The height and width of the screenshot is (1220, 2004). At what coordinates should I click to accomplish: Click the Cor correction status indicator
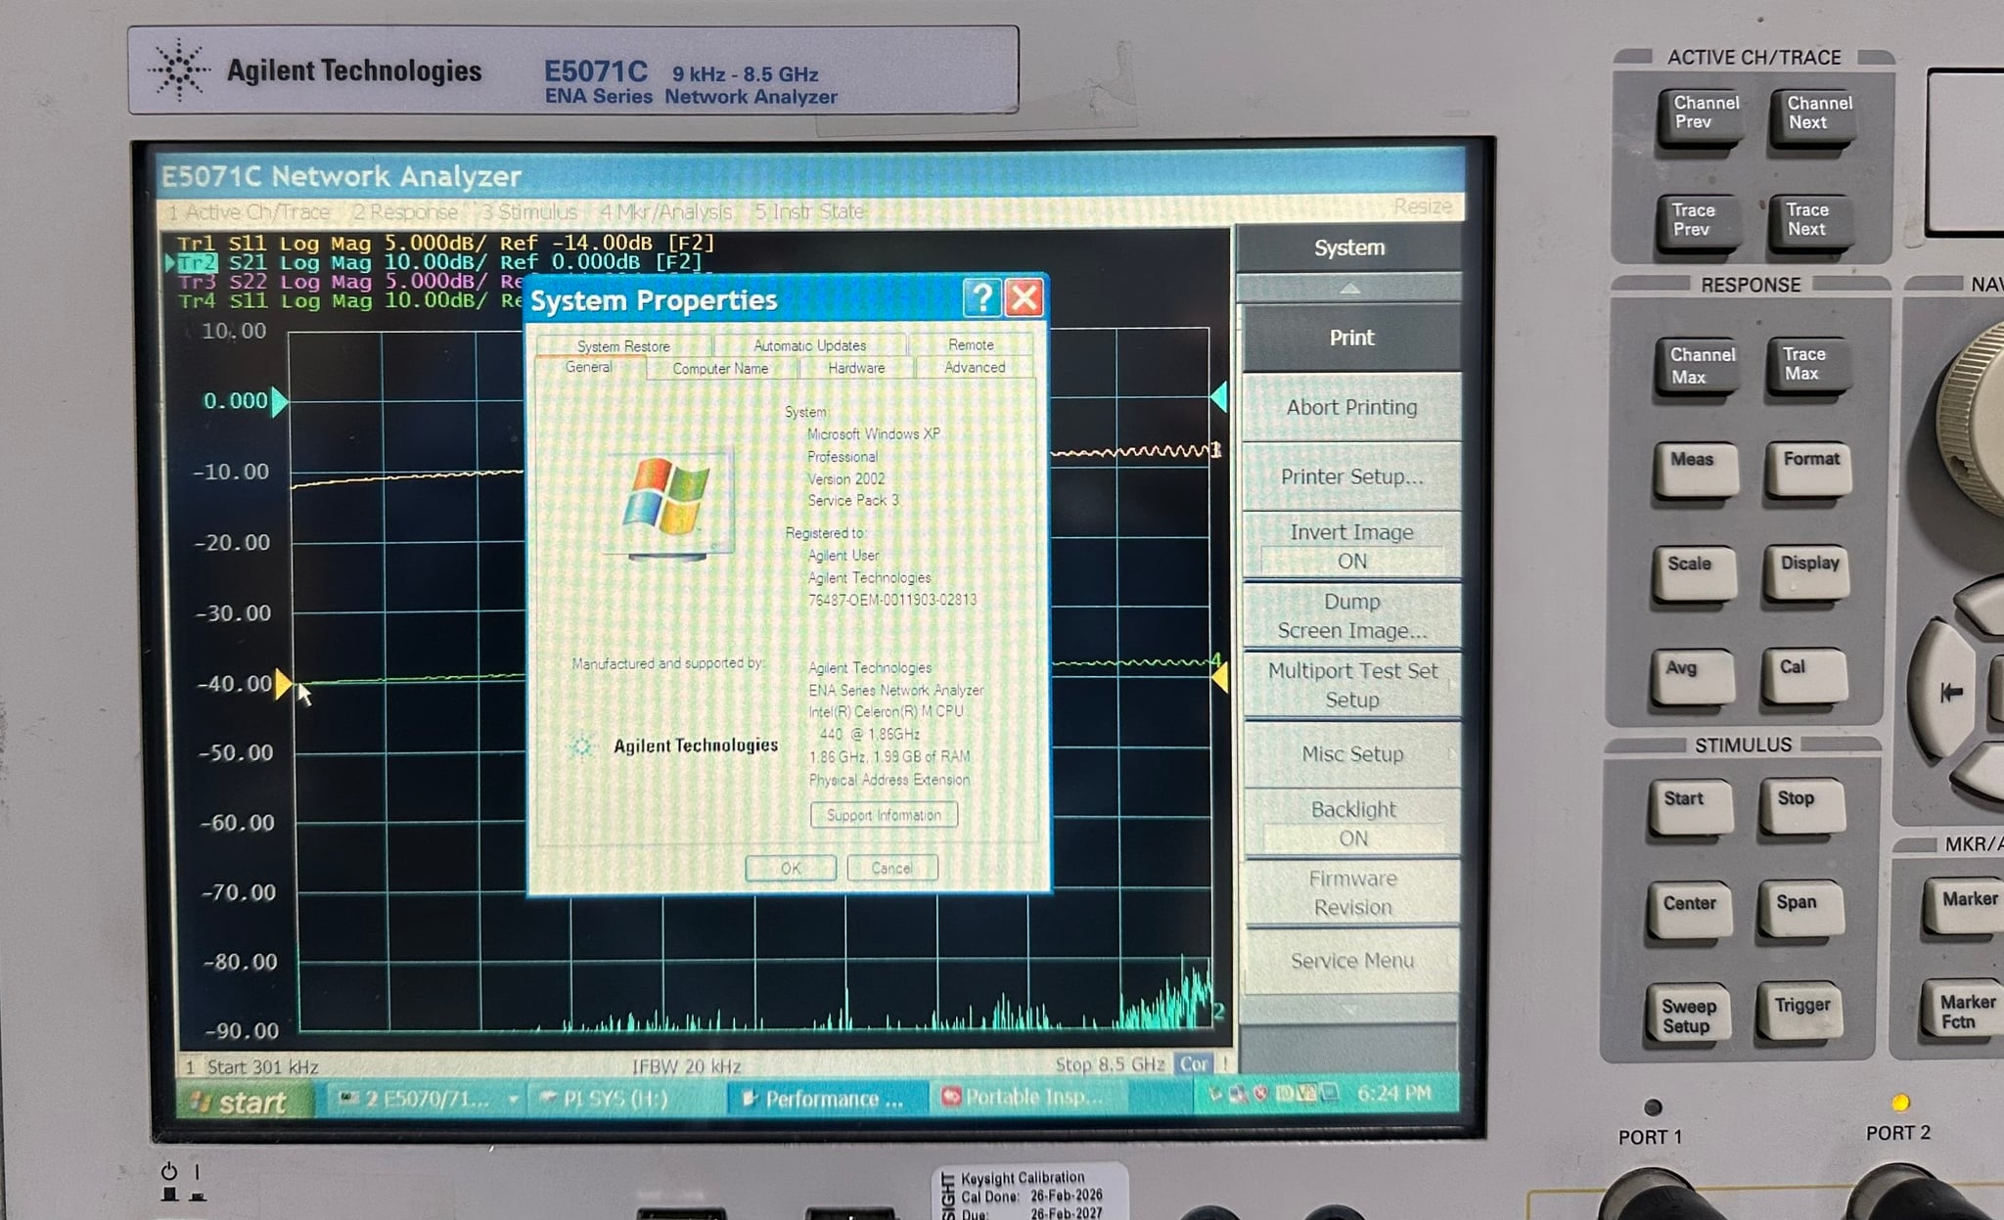click(1194, 1063)
